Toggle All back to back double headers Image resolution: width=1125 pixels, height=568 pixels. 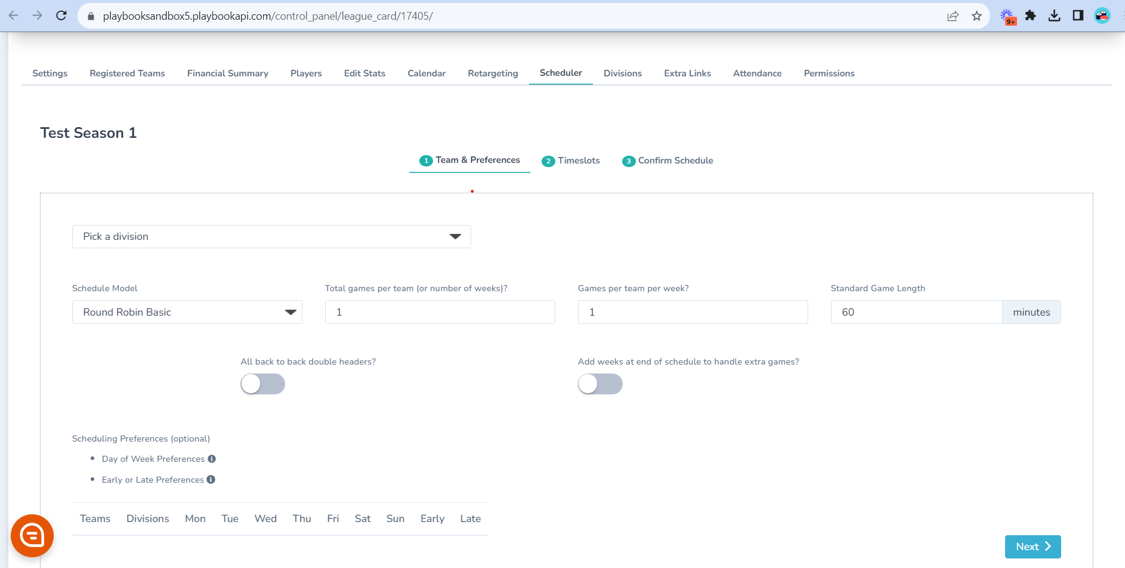pos(262,384)
